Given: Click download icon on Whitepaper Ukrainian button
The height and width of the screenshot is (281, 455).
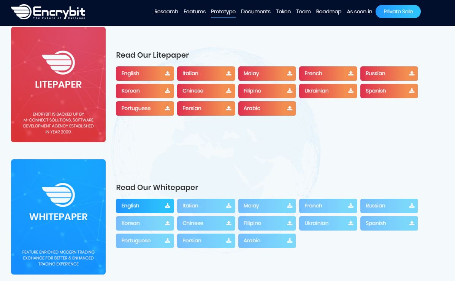Looking at the screenshot, I should 351,223.
